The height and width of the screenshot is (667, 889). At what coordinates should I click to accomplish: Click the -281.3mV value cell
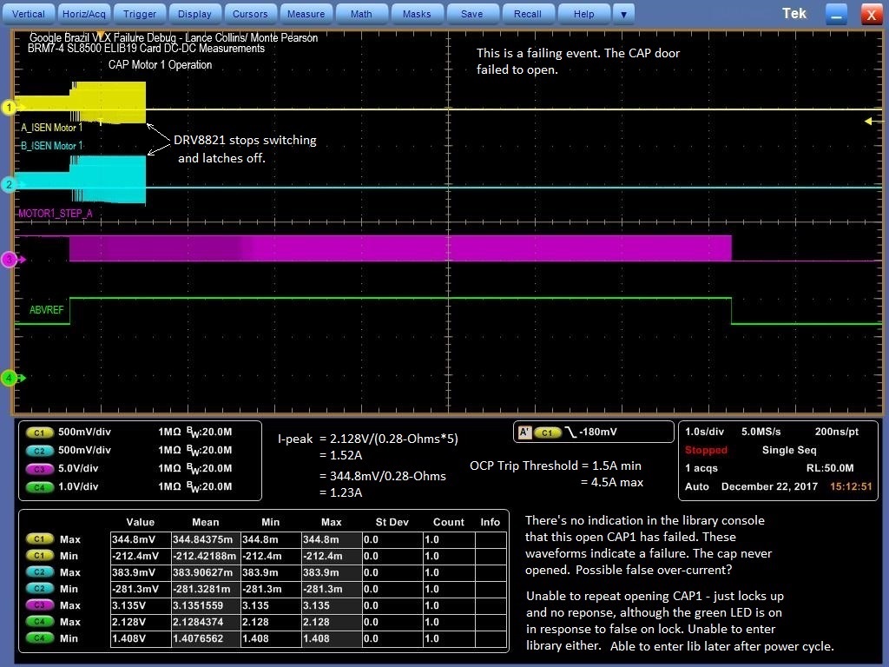(141, 589)
